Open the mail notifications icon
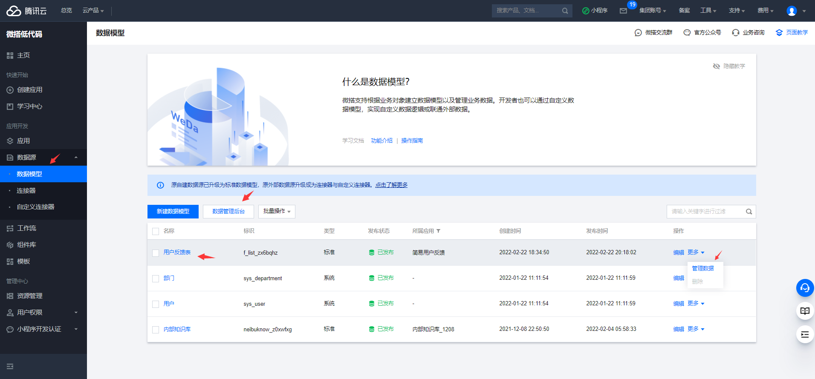The image size is (815, 379). click(x=623, y=11)
